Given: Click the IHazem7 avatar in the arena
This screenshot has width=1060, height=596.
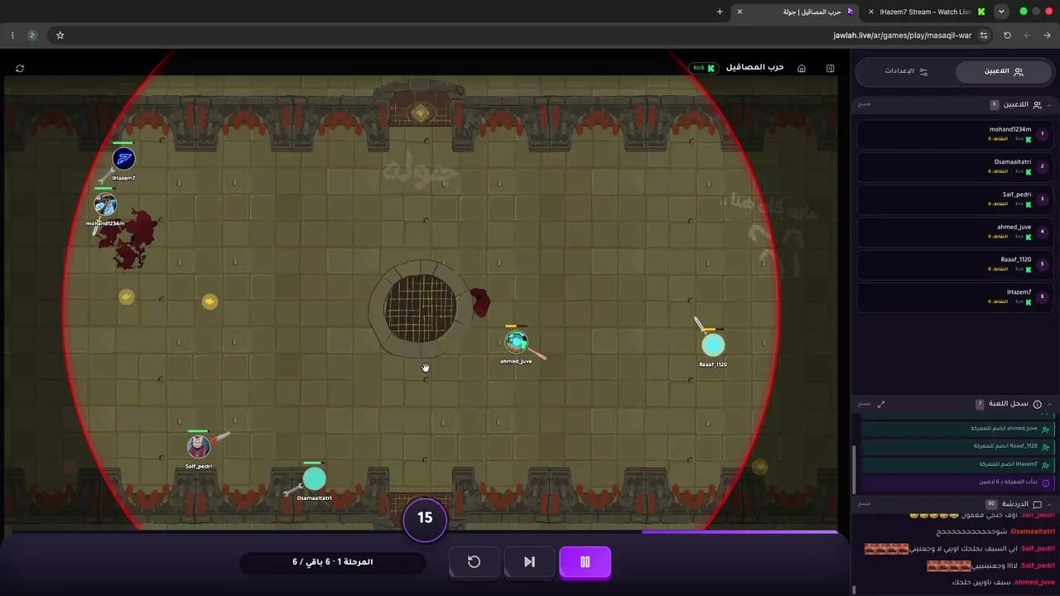Looking at the screenshot, I should [123, 159].
